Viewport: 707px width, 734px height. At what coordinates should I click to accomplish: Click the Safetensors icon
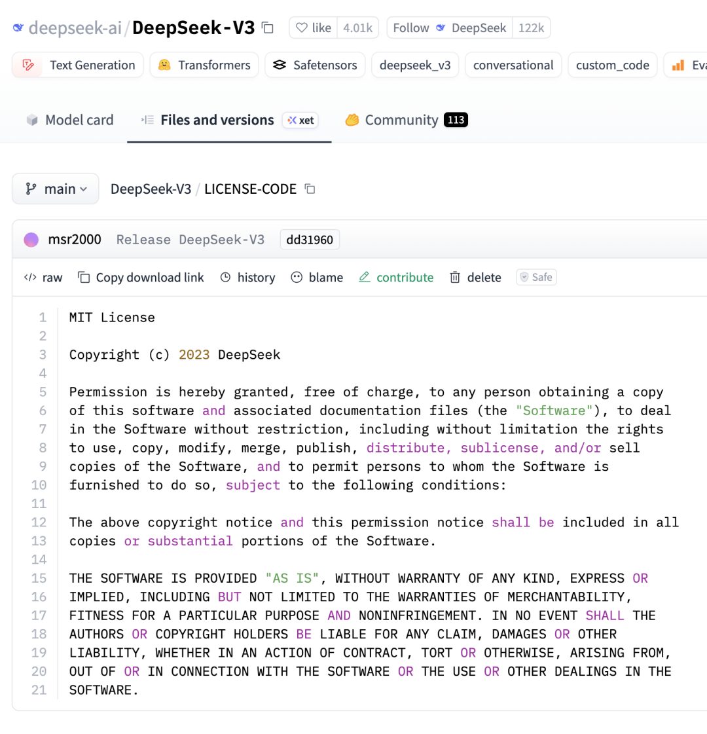pyautogui.click(x=280, y=65)
